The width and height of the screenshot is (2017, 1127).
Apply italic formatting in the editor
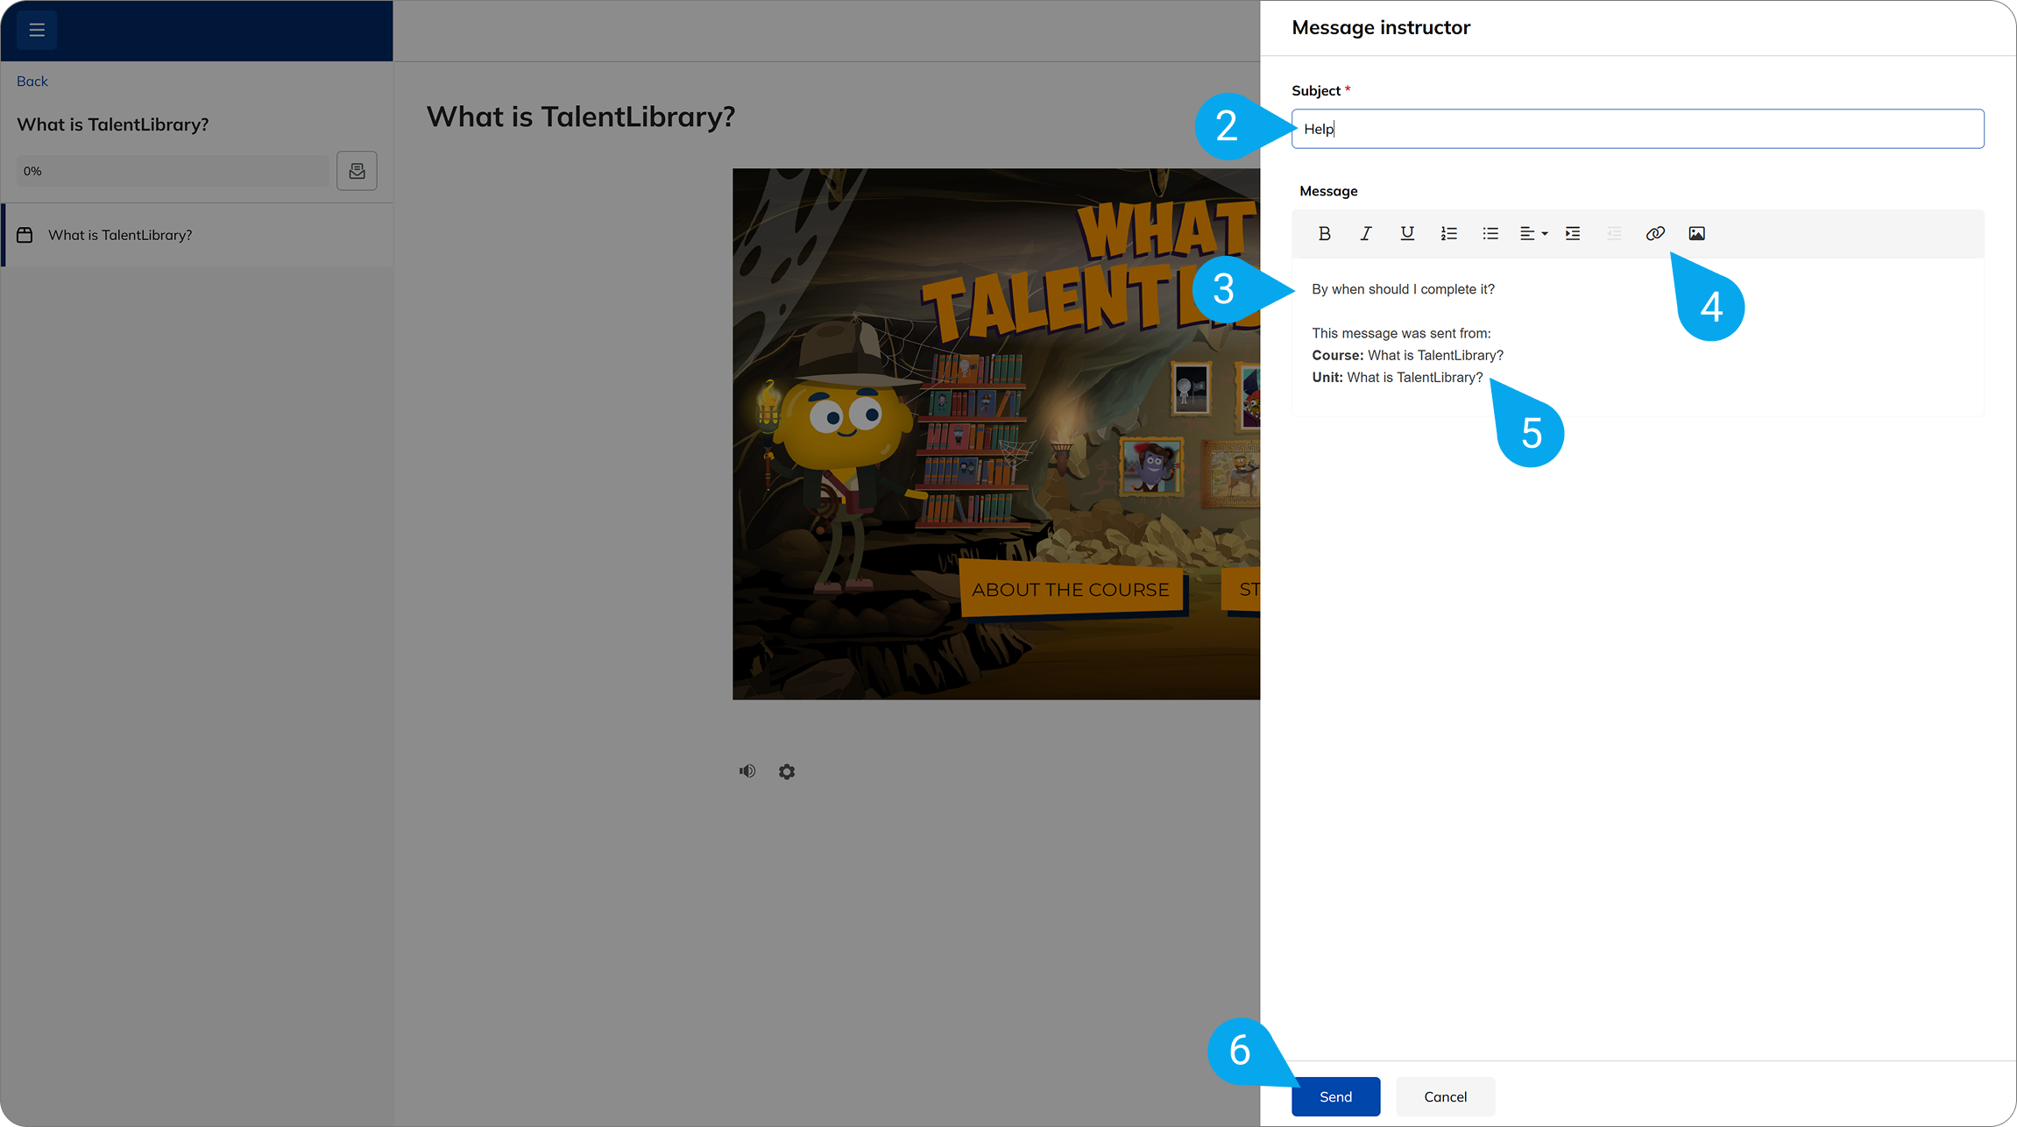point(1364,233)
